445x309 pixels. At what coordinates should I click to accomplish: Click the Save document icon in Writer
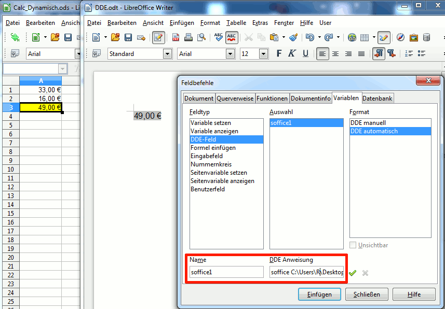pos(128,37)
